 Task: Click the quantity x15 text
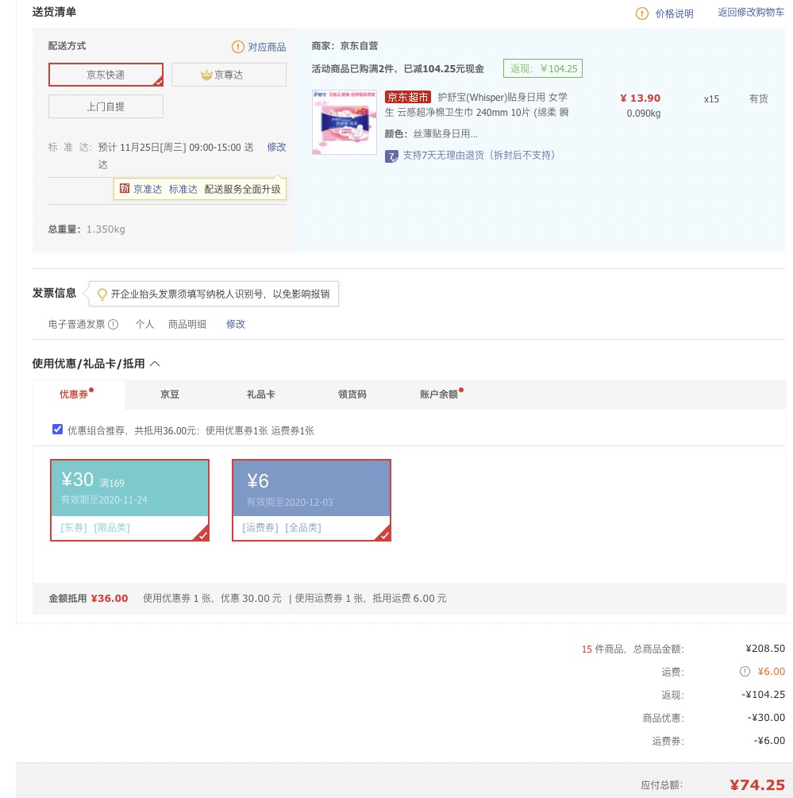[x=711, y=99]
